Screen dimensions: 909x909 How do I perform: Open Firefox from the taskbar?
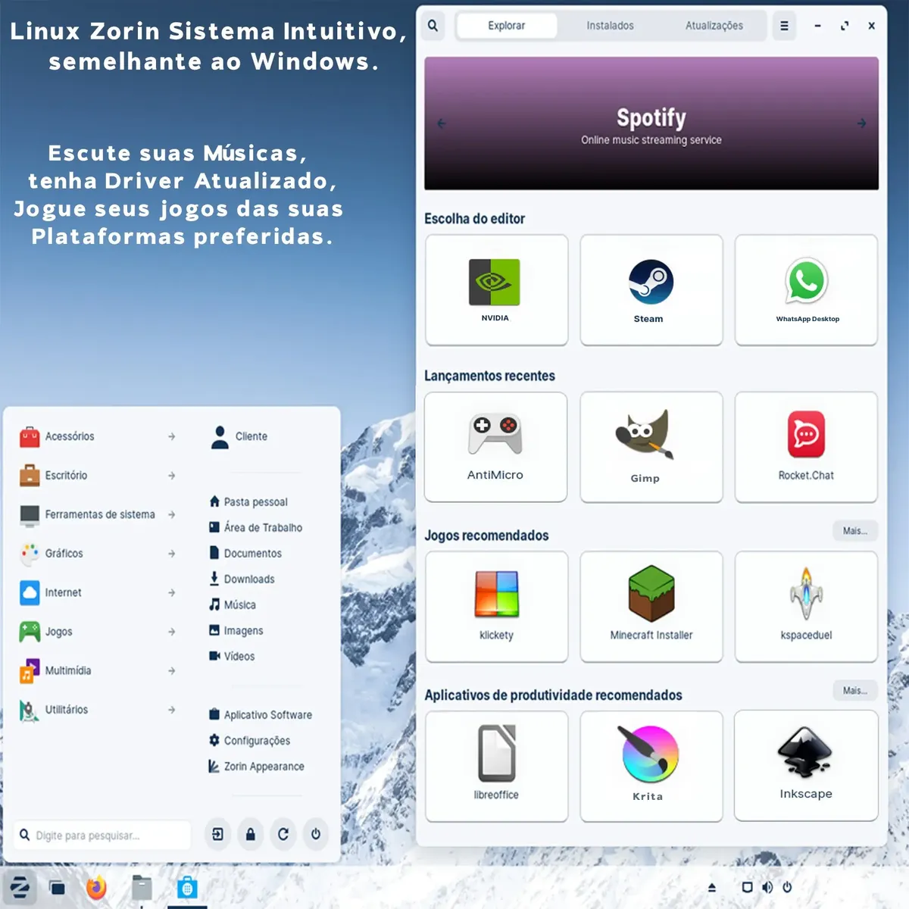click(96, 888)
